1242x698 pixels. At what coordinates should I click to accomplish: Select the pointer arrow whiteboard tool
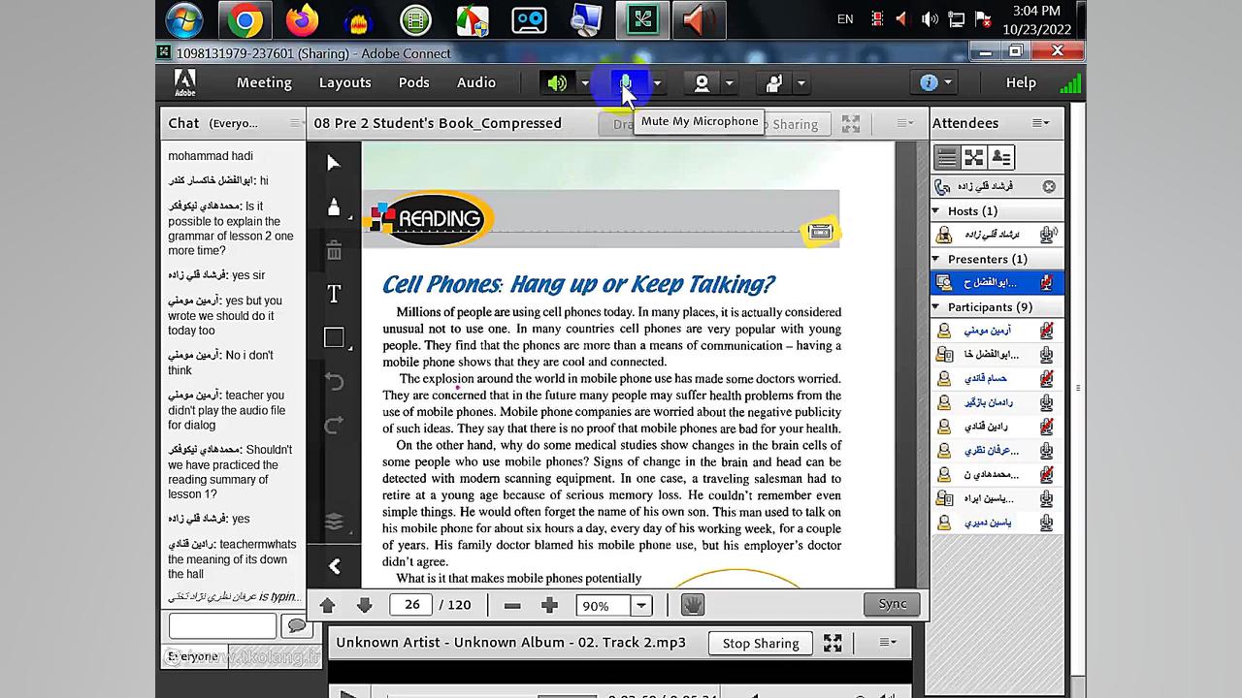tap(334, 163)
